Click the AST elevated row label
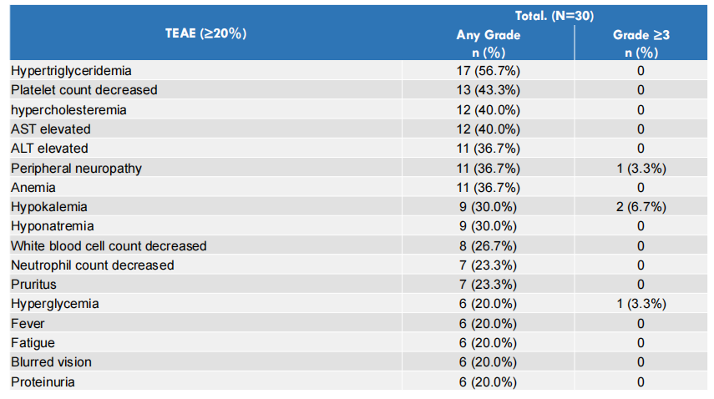This screenshot has width=714, height=399. (51, 129)
